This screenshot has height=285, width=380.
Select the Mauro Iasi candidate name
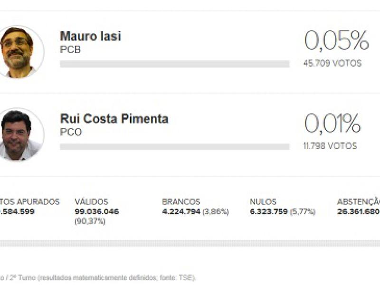click(x=90, y=37)
